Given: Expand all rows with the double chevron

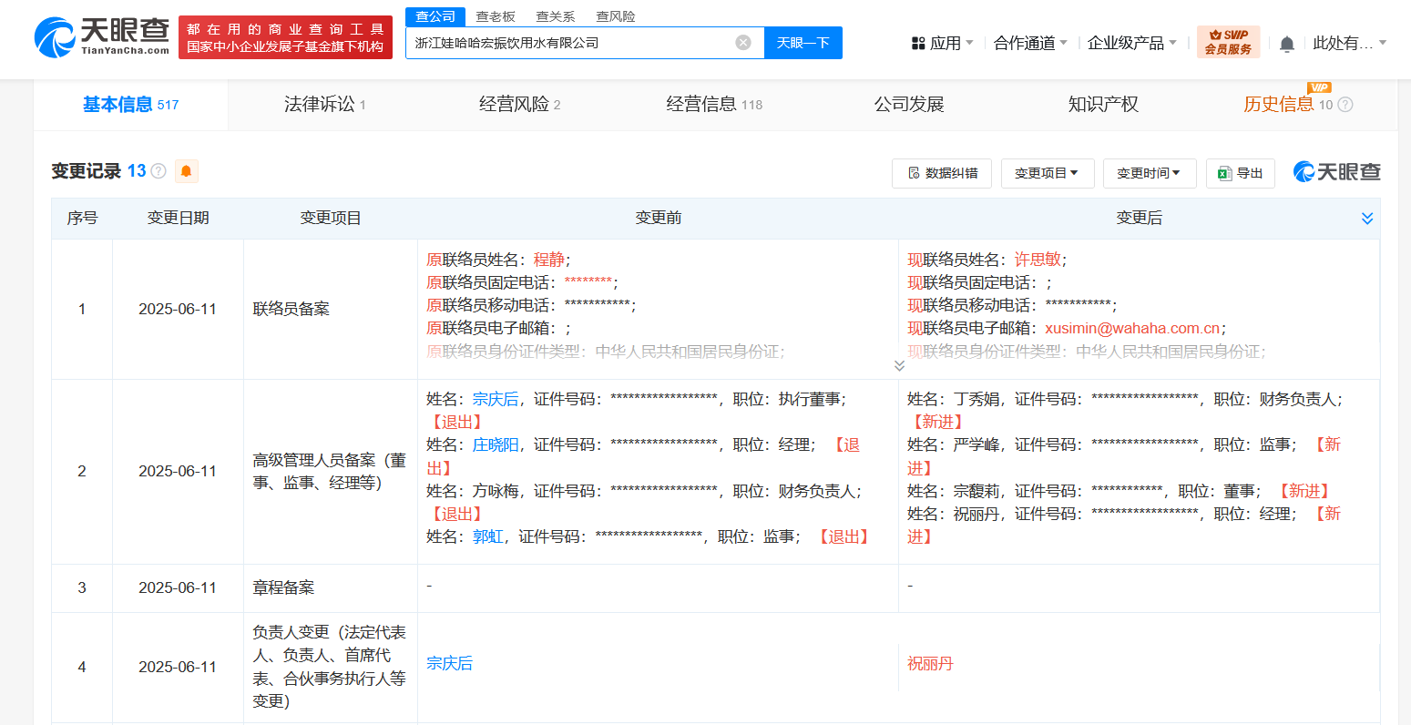Looking at the screenshot, I should tap(1366, 219).
